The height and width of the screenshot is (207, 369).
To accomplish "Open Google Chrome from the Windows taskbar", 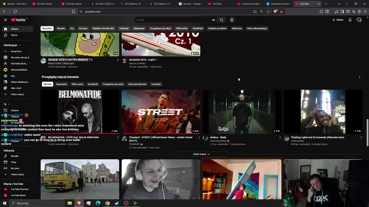I will (x=107, y=203).
